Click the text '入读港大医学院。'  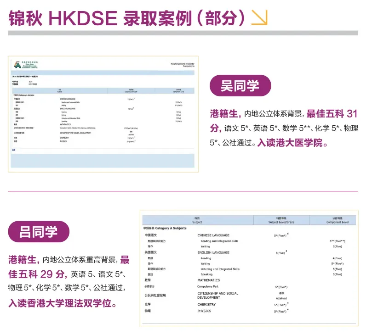click(x=292, y=143)
